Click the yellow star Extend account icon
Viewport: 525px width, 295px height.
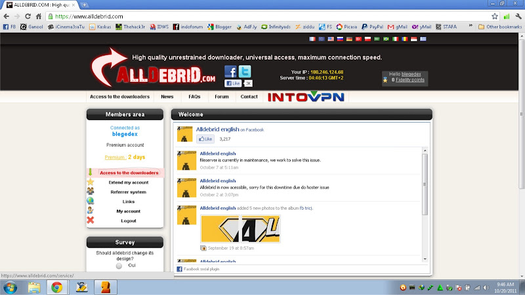[x=91, y=182]
